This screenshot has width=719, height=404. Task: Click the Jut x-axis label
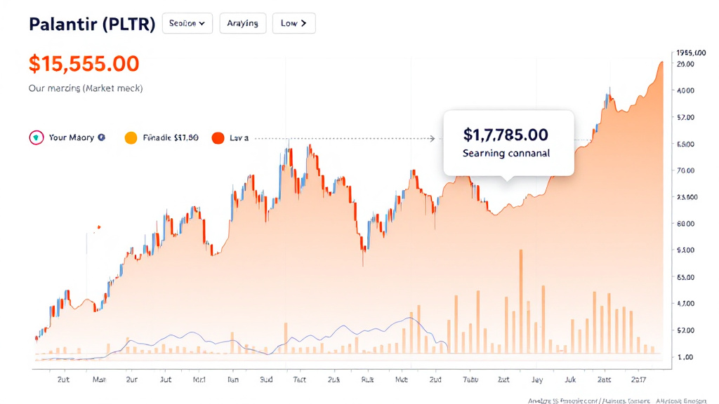point(166,379)
